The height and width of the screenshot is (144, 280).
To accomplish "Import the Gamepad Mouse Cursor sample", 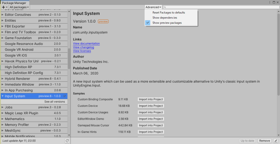I will point(151,125).
